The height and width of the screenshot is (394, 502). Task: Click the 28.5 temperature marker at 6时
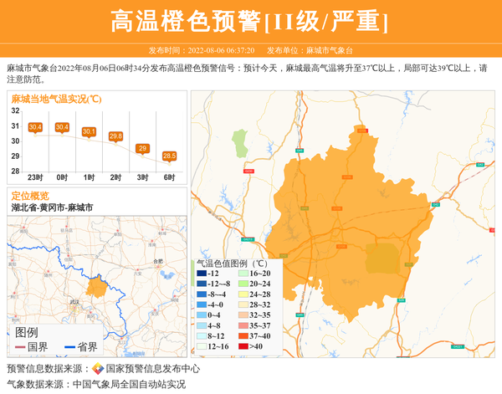click(x=169, y=156)
